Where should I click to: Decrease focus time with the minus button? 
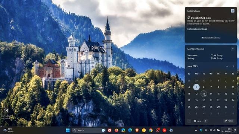coord(189,121)
